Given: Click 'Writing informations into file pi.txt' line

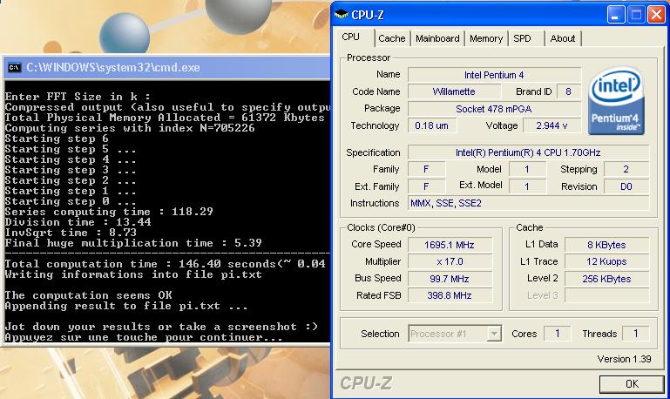Looking at the screenshot, I should (x=133, y=274).
